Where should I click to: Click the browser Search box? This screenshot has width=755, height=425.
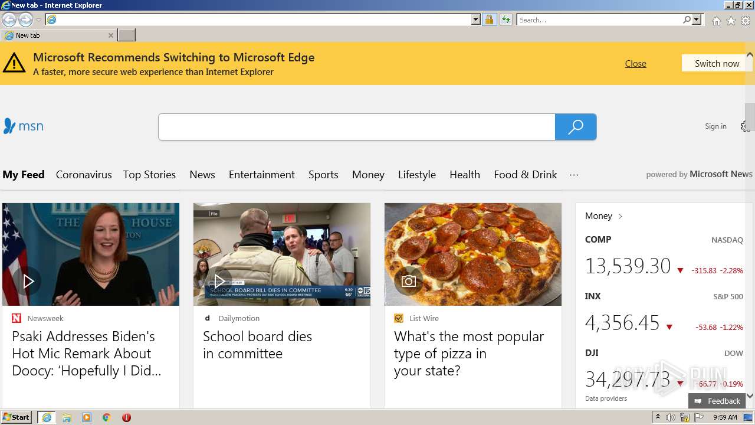(599, 20)
